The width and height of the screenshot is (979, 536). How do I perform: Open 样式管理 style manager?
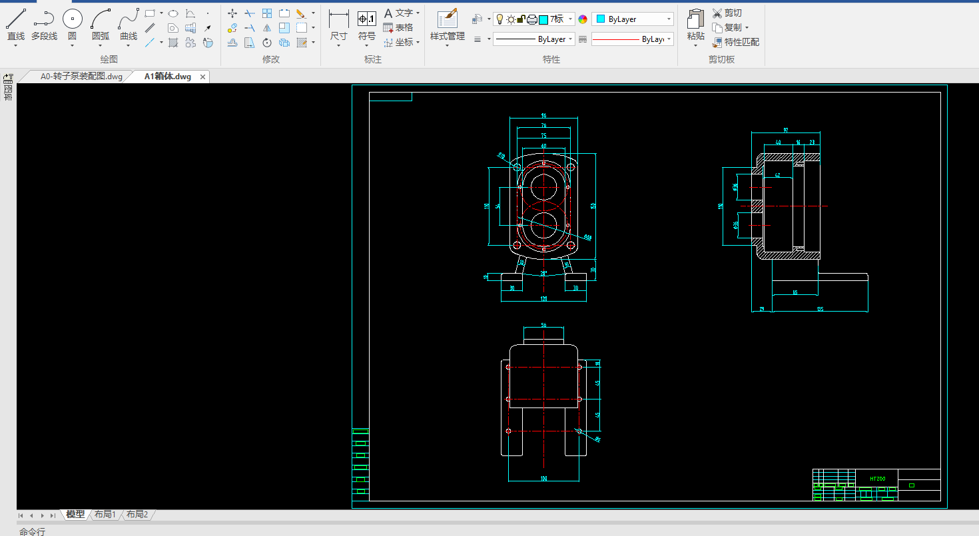coord(447,20)
